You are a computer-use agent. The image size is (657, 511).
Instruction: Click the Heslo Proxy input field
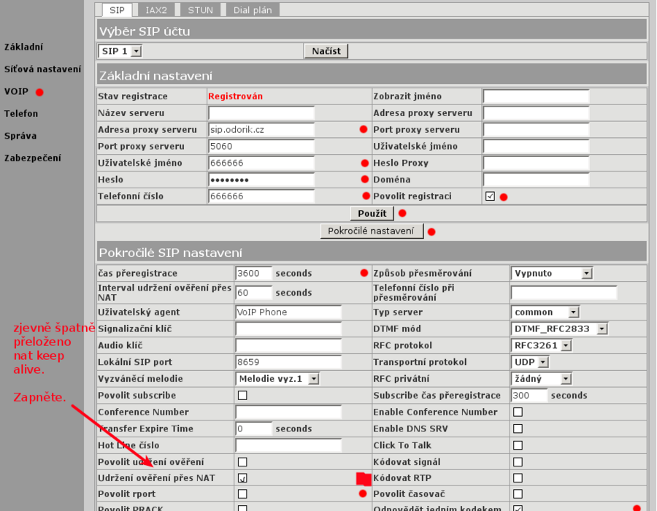[x=536, y=163]
